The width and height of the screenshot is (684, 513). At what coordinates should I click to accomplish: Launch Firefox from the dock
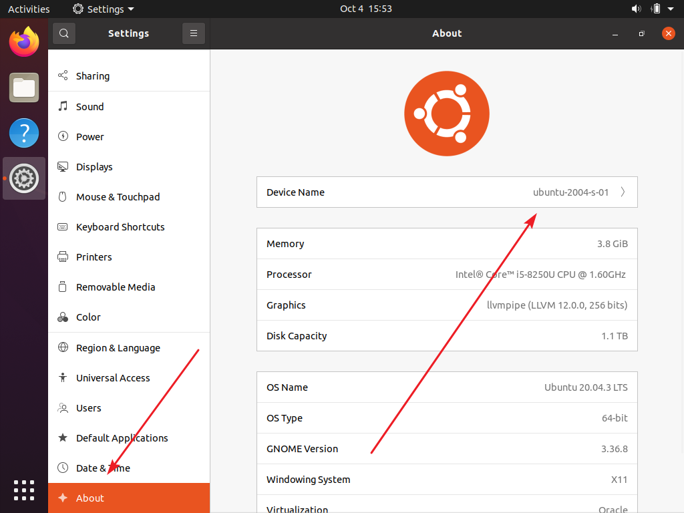coord(24,42)
